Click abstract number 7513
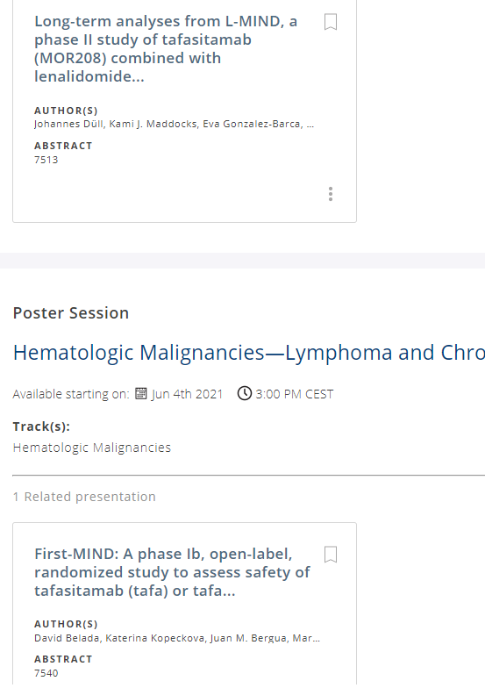Viewport: 485px width, 688px height. coord(46,160)
